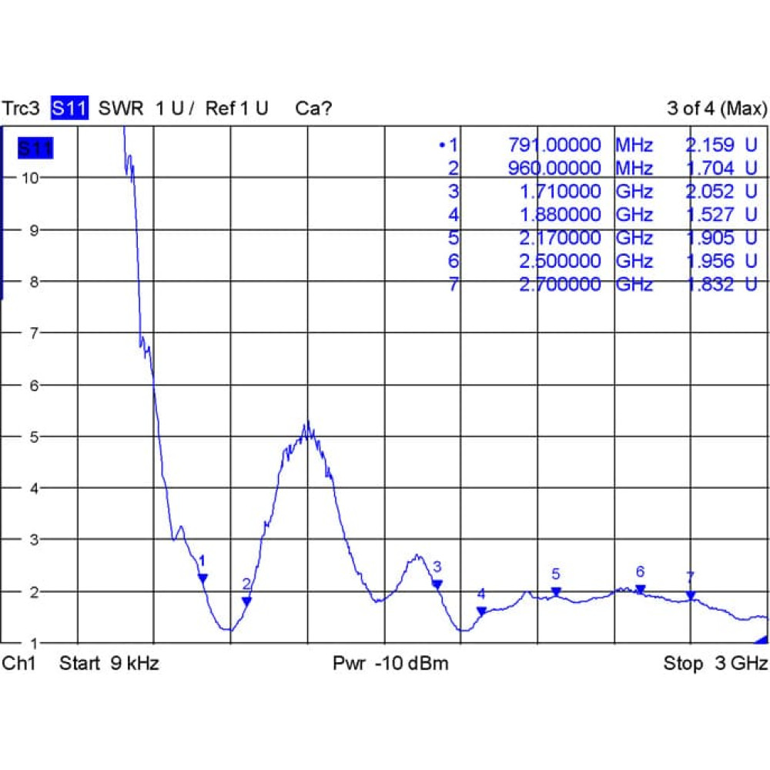This screenshot has width=770, height=770.
Task: Click the blue S11 label inside the diagram
Action: coord(35,149)
